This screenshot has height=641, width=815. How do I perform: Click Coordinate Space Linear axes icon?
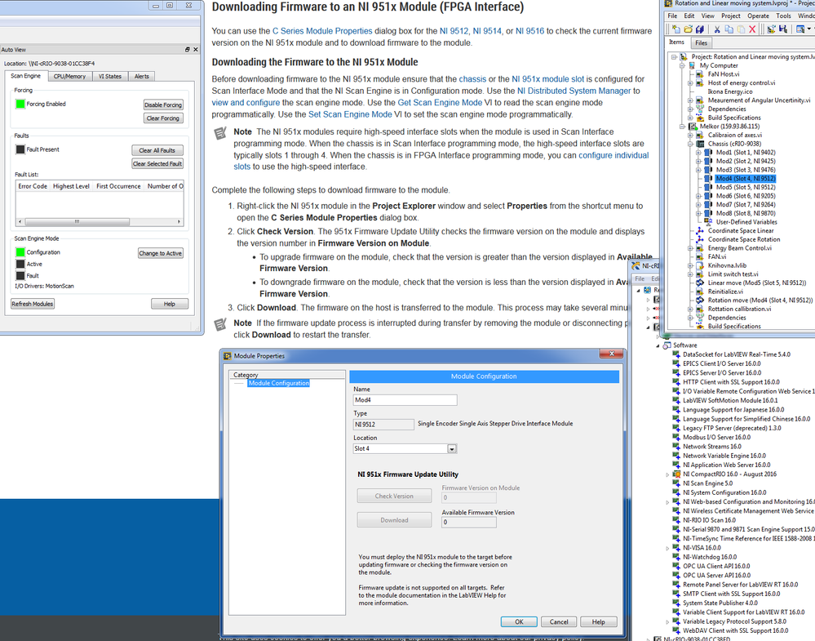click(x=701, y=230)
